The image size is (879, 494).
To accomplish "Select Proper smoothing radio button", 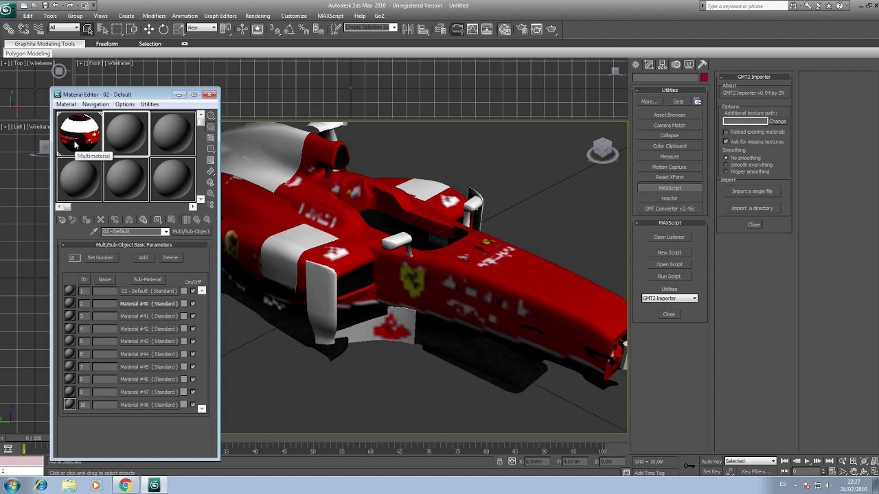I will pyautogui.click(x=726, y=172).
